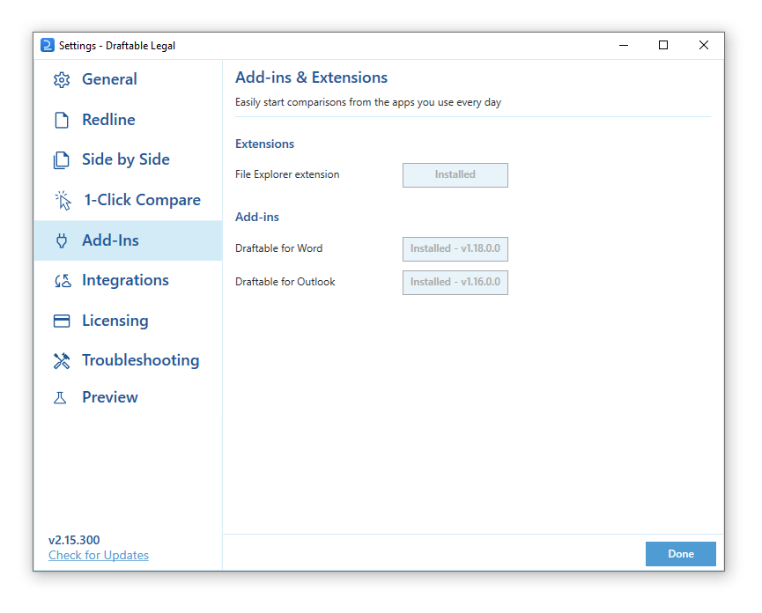This screenshot has width=762, height=613.
Task: Open Side by Side settings
Action: click(129, 159)
